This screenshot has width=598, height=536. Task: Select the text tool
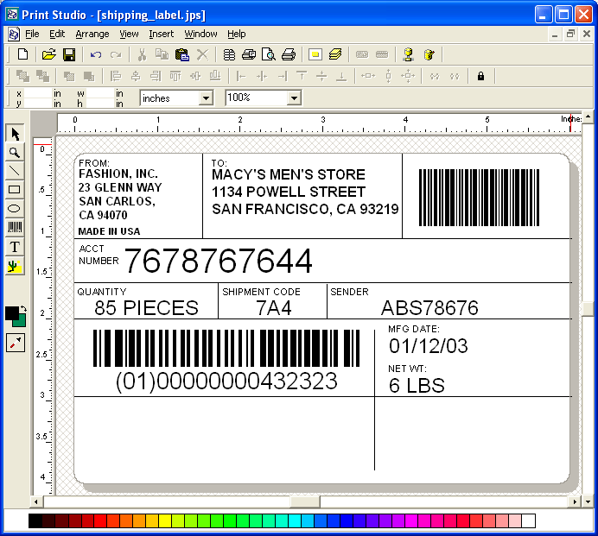click(x=15, y=247)
